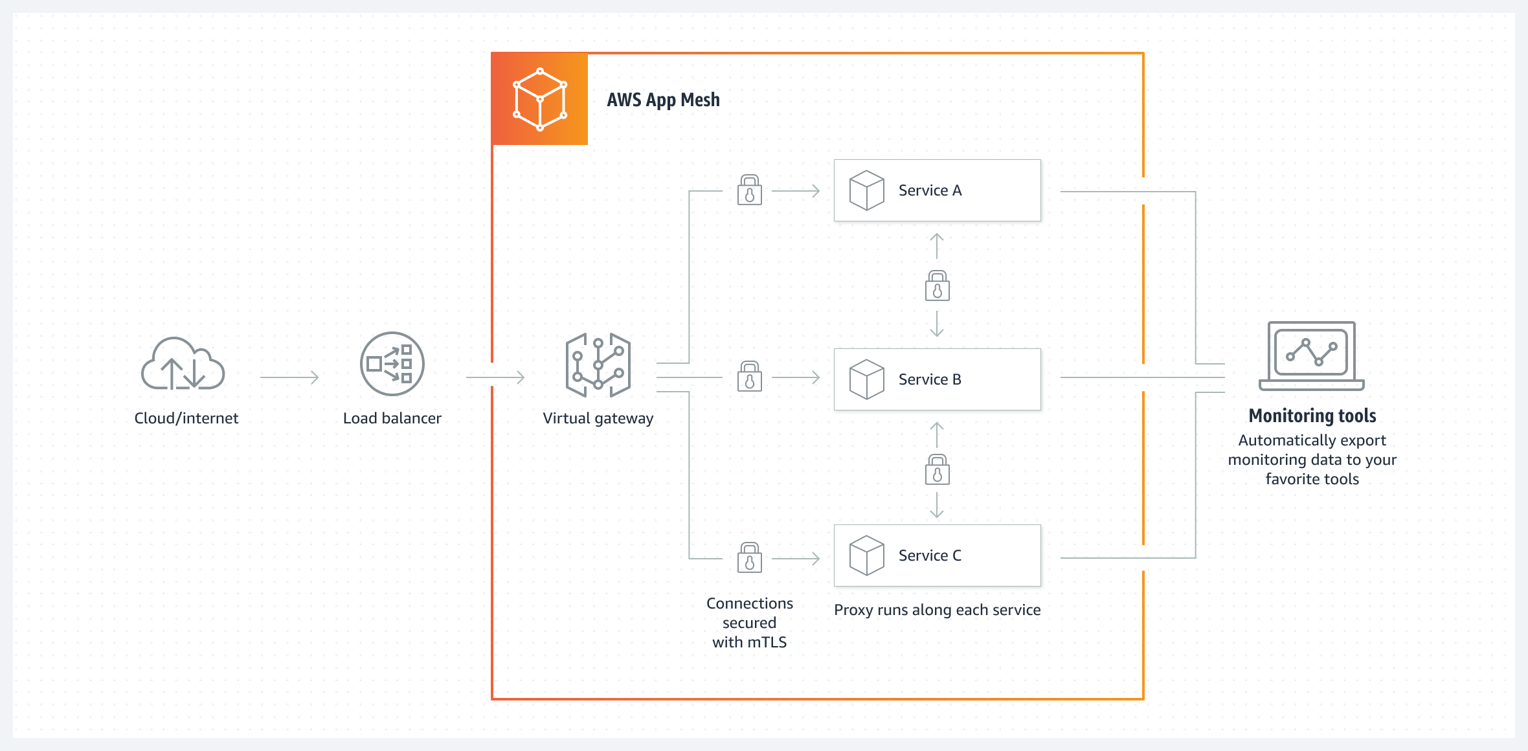Click the Service A cube icon

tap(857, 187)
